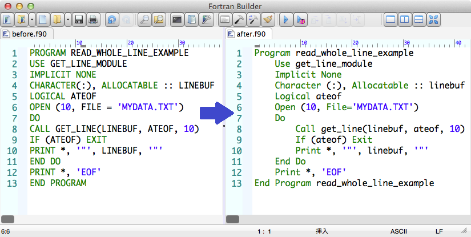Switch to top-bottom split layout
Screen dimensions: 471x237
418,20
